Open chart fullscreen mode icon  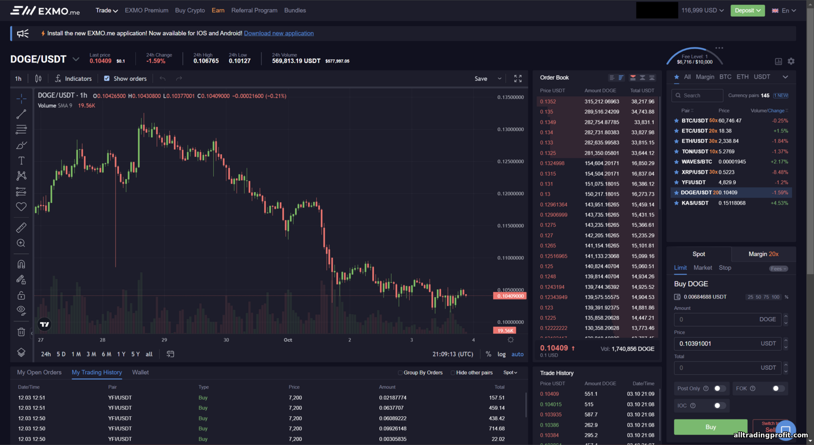[x=518, y=79]
